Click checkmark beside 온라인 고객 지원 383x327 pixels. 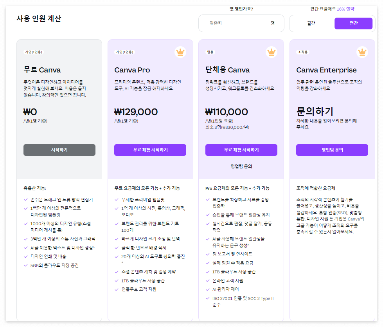point(207,281)
